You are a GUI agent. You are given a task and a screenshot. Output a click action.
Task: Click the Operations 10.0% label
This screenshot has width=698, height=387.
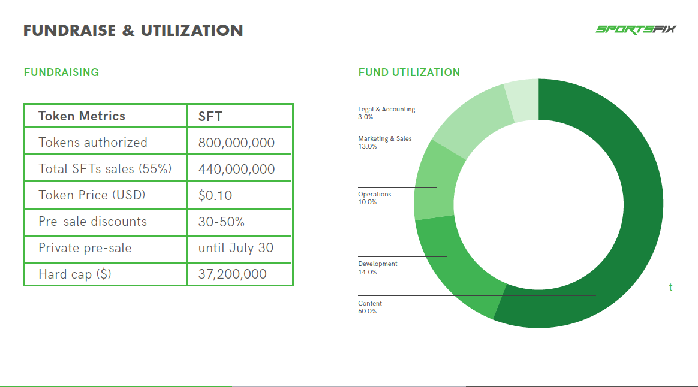click(374, 198)
